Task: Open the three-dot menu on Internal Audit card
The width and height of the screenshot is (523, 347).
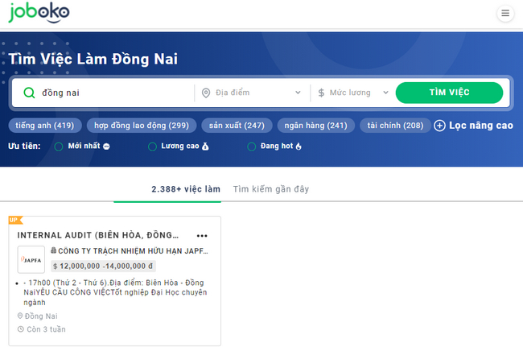Action: (202, 236)
